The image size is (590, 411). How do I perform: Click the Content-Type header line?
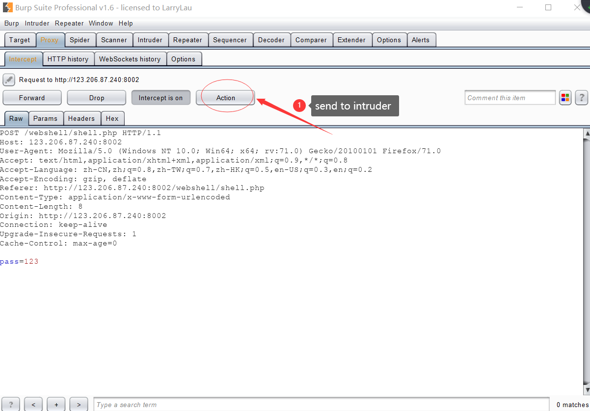(115, 197)
